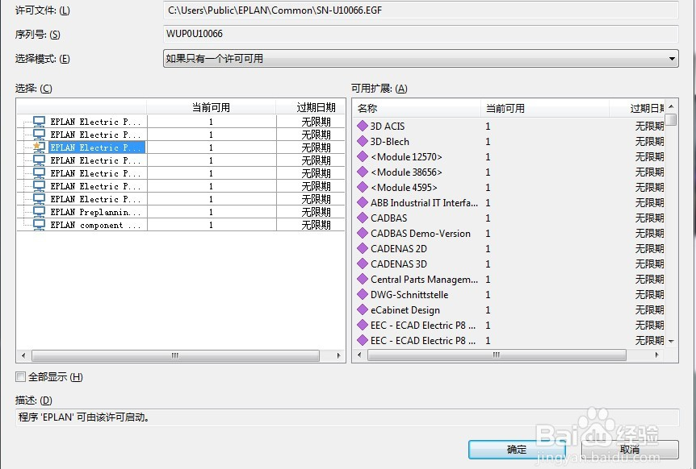Click the 序列号 field showing WUP0U10066
Viewport: 696px width, 469px height.
[x=421, y=34]
